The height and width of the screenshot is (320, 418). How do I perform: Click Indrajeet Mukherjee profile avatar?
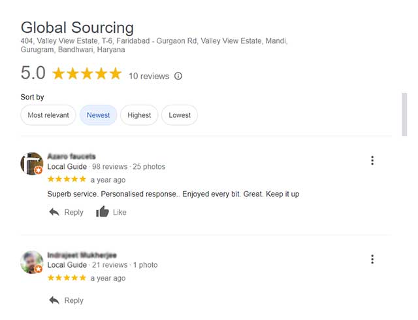click(32, 262)
